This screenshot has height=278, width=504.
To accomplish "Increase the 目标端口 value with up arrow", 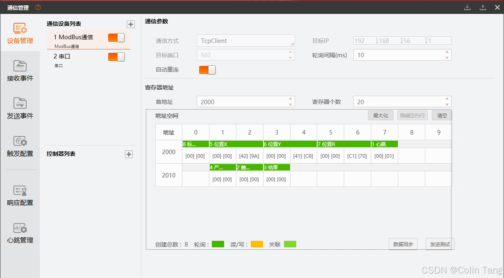I will (x=291, y=52).
